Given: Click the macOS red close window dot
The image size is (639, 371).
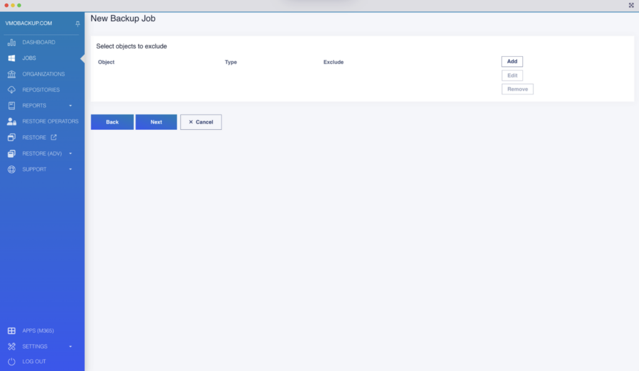Looking at the screenshot, I should point(6,5).
